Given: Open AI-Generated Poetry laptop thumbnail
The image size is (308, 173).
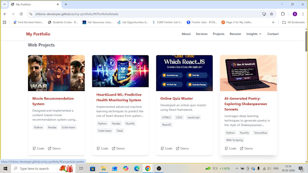Looking at the screenshot, I should click(248, 73).
